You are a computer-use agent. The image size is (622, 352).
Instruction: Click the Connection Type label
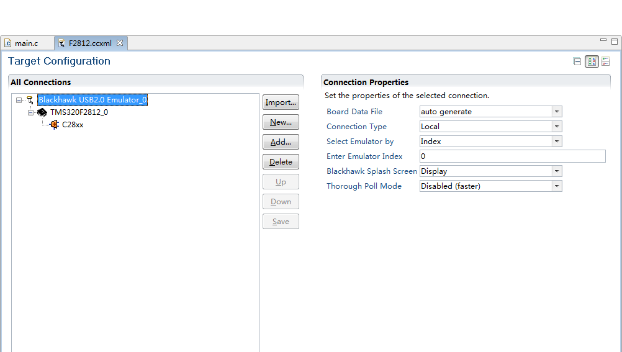coord(356,127)
